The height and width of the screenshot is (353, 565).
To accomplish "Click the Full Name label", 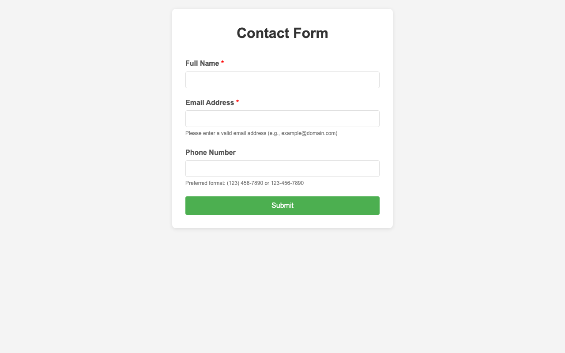I will coord(201,64).
